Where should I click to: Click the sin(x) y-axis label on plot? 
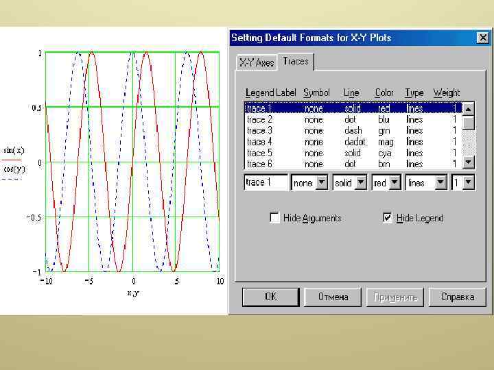pyautogui.click(x=14, y=150)
